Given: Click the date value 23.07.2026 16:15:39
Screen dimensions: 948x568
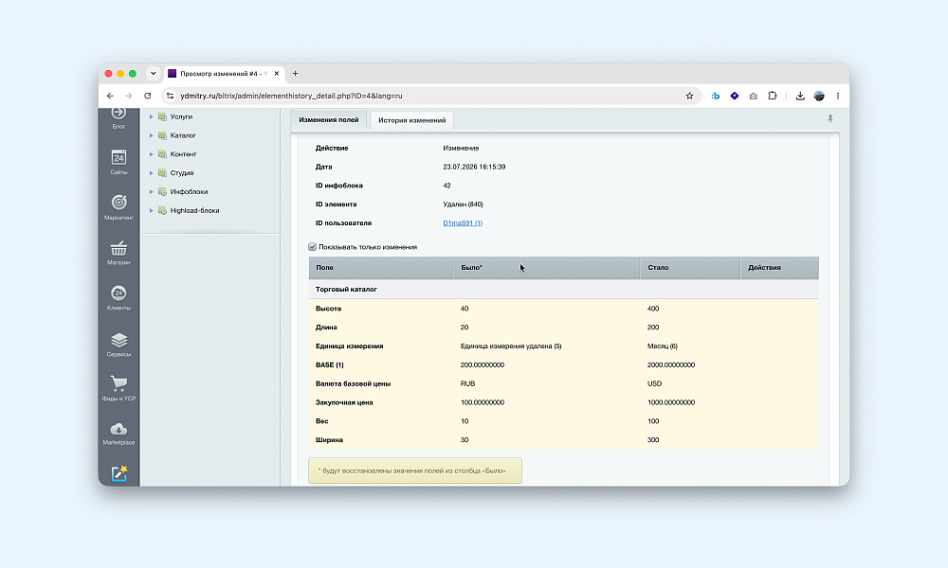Looking at the screenshot, I should [474, 167].
